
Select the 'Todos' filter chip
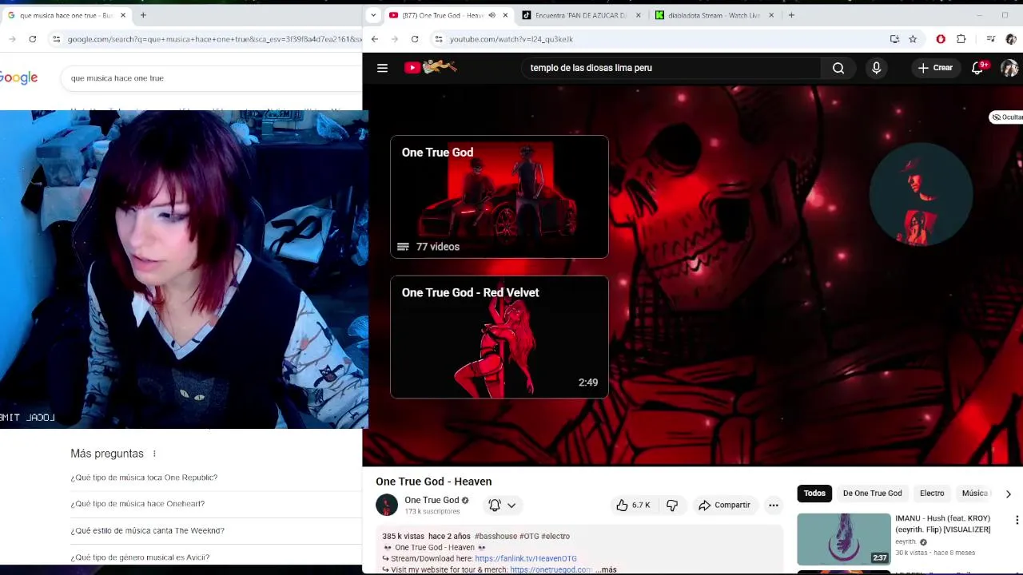pos(814,494)
